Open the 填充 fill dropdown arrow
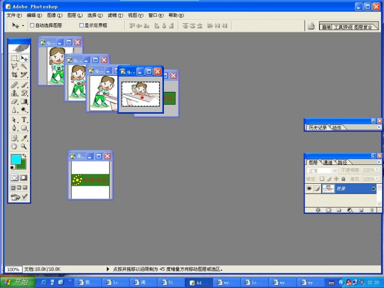Viewport: 384px width, 288px height. tap(378, 179)
